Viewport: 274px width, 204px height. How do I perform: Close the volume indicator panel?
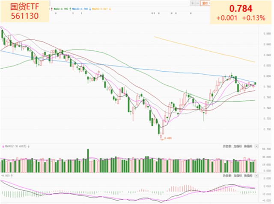[x=256, y=146]
